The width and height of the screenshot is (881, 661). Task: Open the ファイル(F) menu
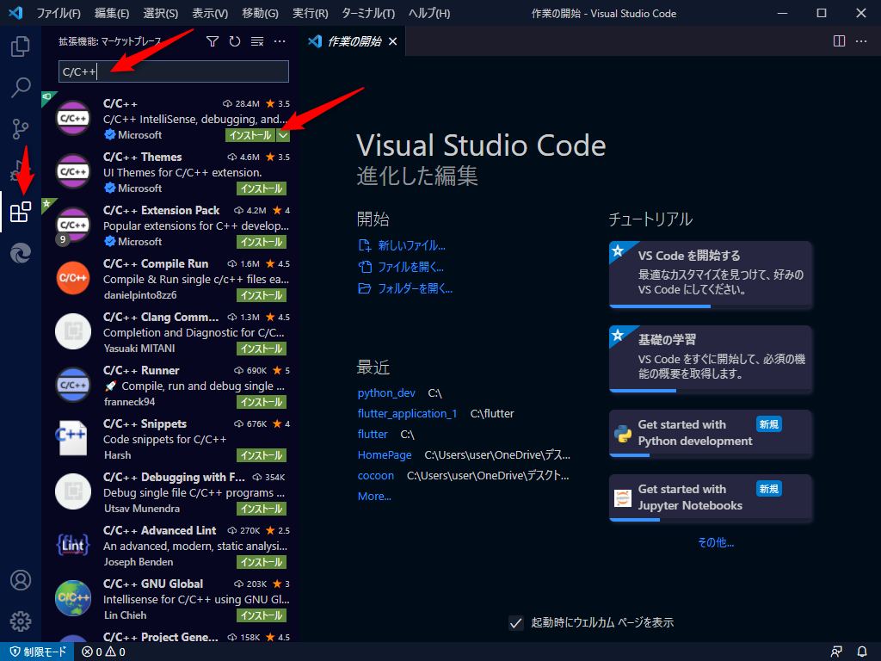click(59, 13)
